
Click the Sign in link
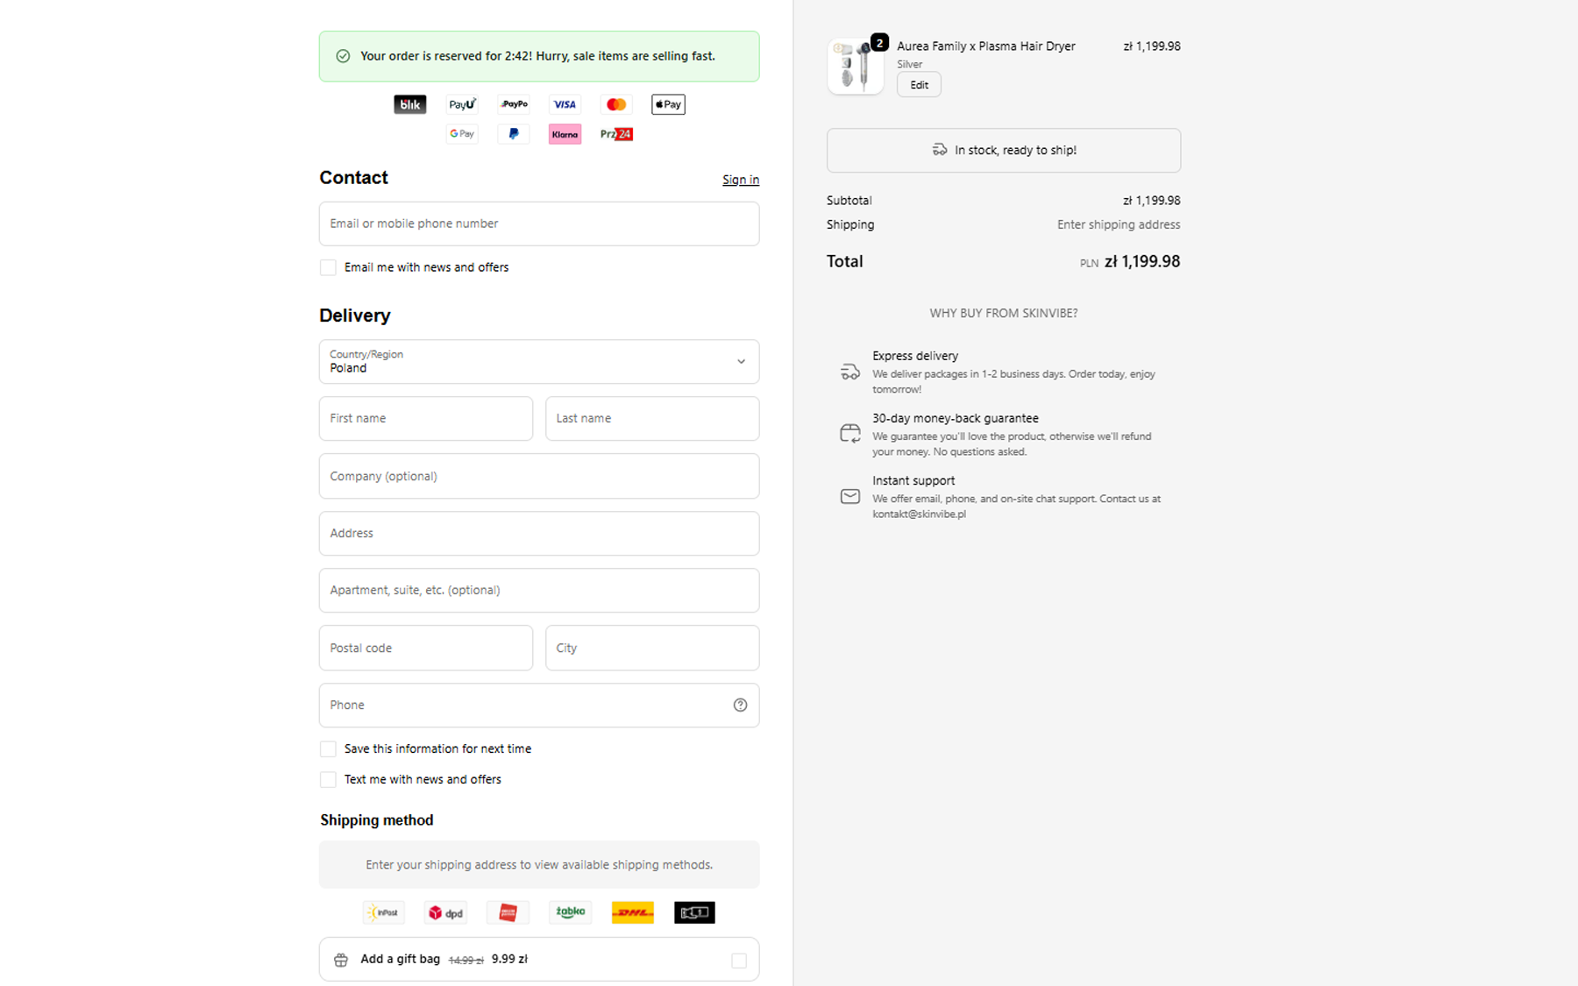pos(741,179)
